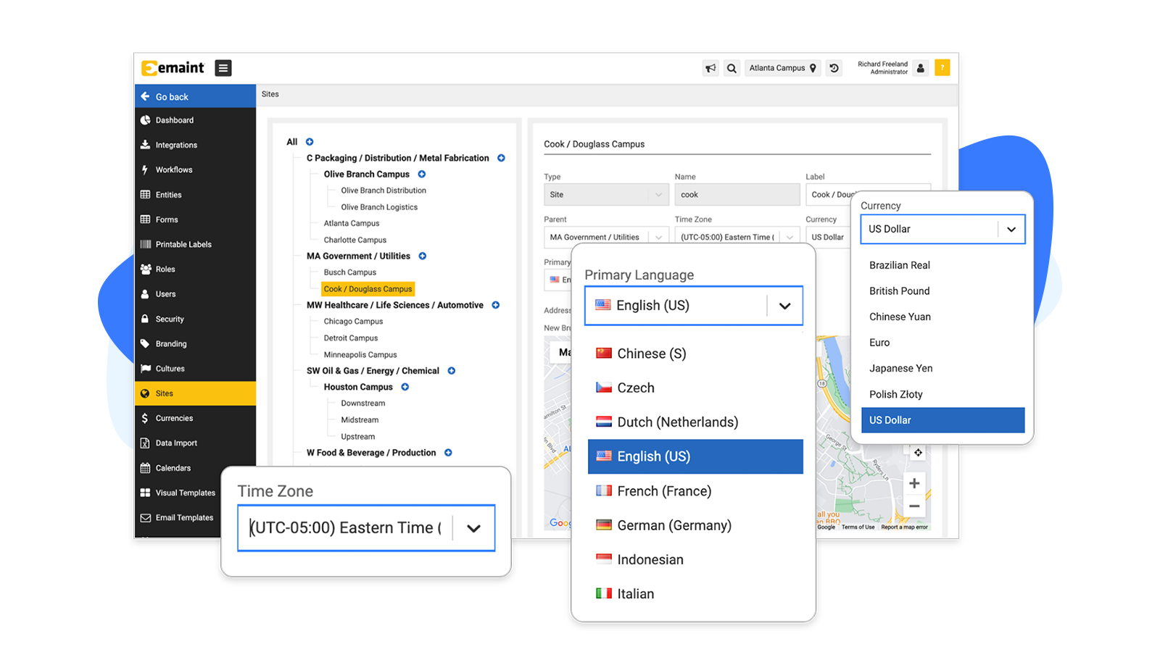Image resolution: width=1160 pixels, height=652 pixels.
Task: Toggle the hamburger menu next to eMaint logo
Action: pyautogui.click(x=223, y=68)
